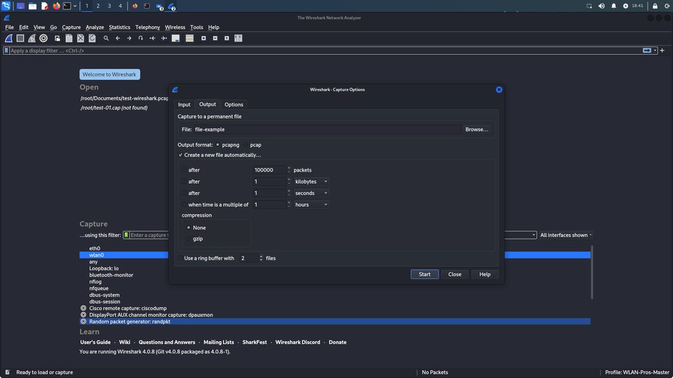
Task: Open the seconds unit dropdown
Action: tap(311, 193)
